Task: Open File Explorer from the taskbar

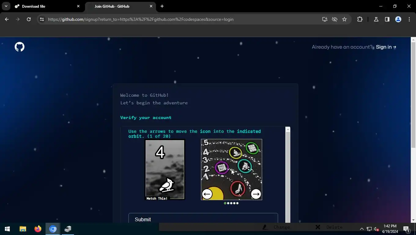Action: point(23,229)
